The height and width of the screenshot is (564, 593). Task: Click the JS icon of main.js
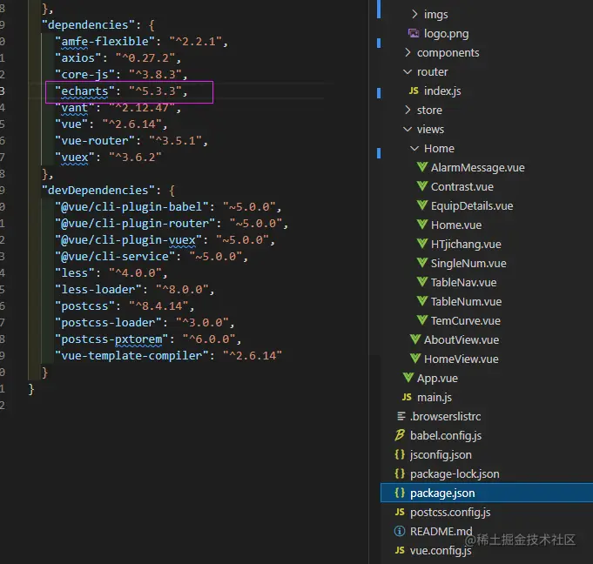coord(407,397)
